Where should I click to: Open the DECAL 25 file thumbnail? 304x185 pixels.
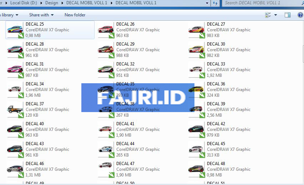click(x=15, y=30)
